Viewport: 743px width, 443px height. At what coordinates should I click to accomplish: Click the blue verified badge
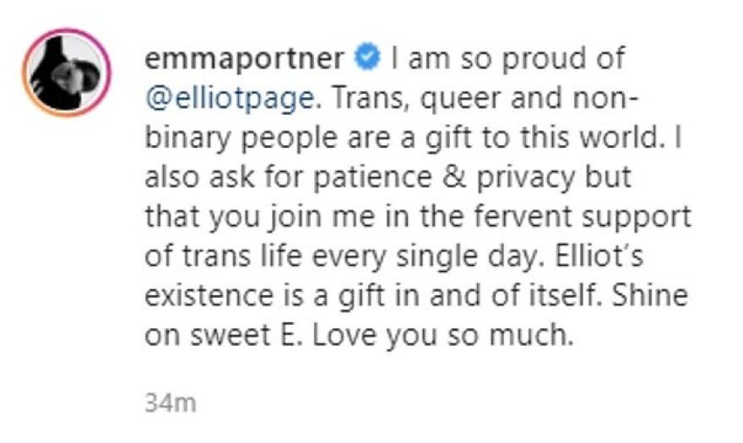coord(365,60)
